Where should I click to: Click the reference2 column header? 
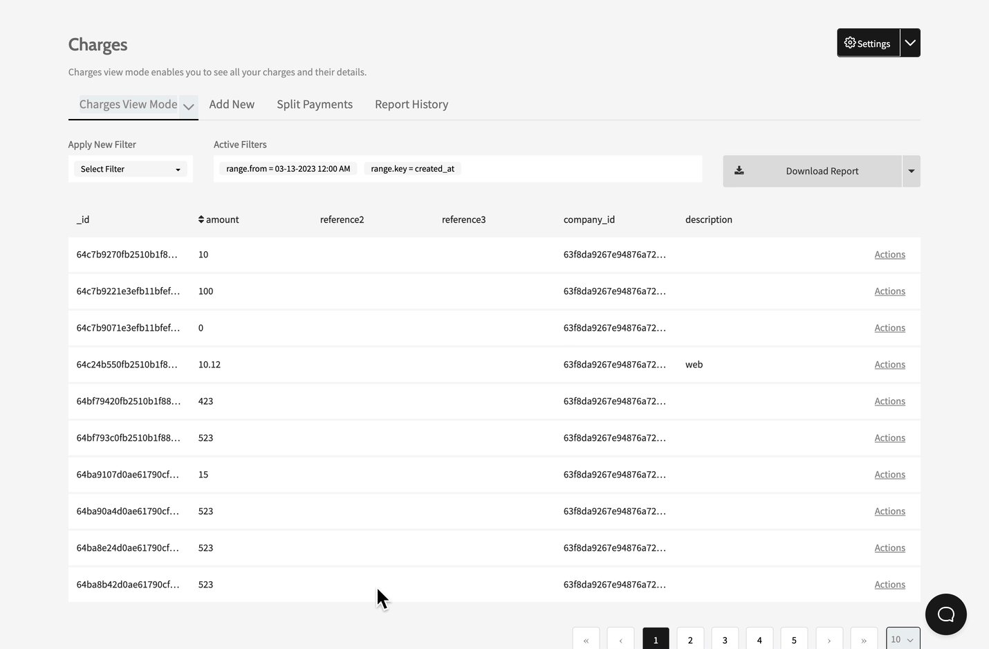click(342, 219)
